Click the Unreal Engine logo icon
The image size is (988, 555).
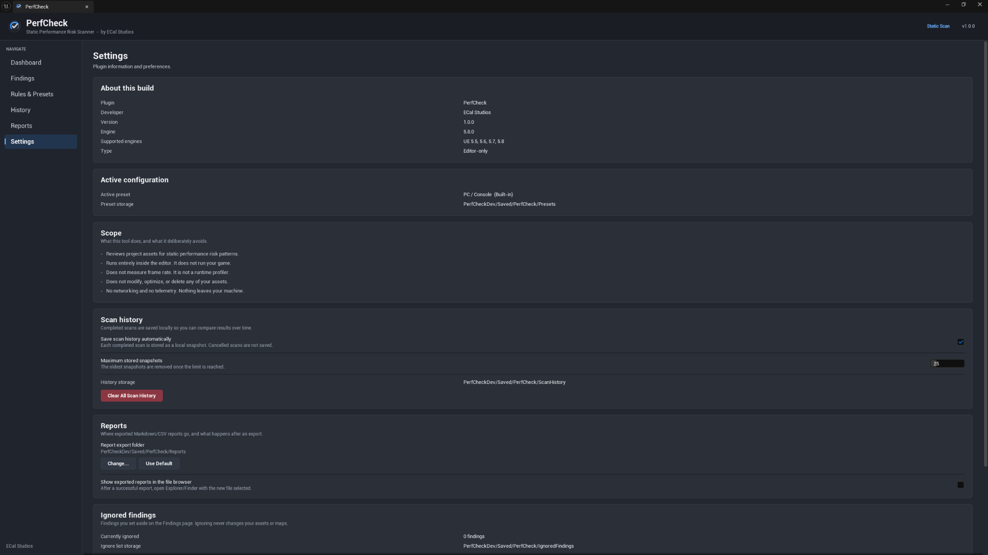click(6, 6)
